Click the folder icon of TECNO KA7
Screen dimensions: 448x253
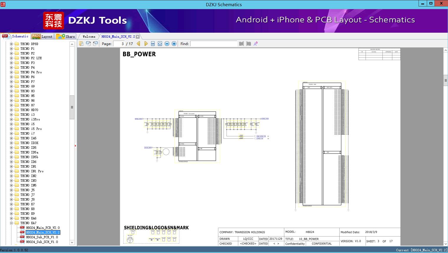coord(16,223)
